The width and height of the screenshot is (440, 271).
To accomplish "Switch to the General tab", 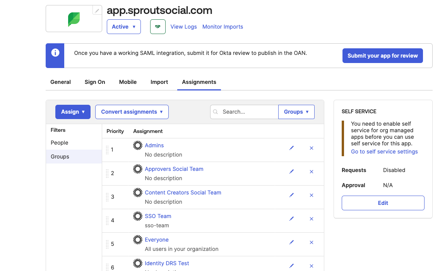I will (61, 82).
